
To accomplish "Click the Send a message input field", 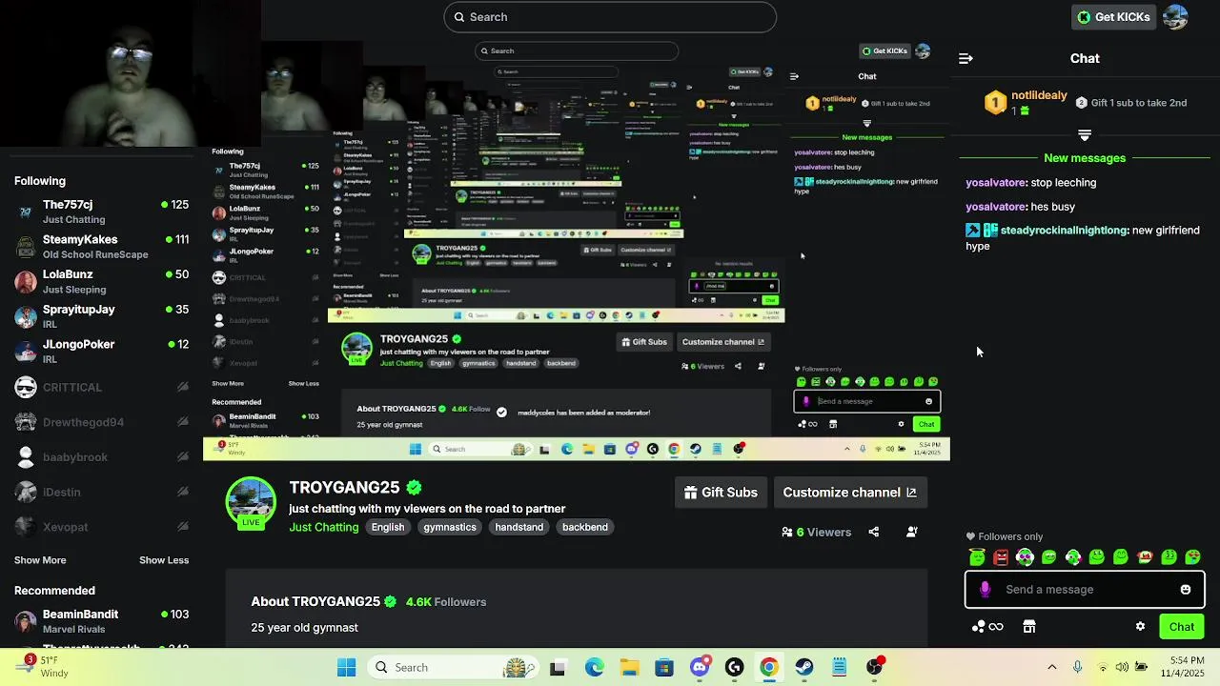I will [1085, 590].
